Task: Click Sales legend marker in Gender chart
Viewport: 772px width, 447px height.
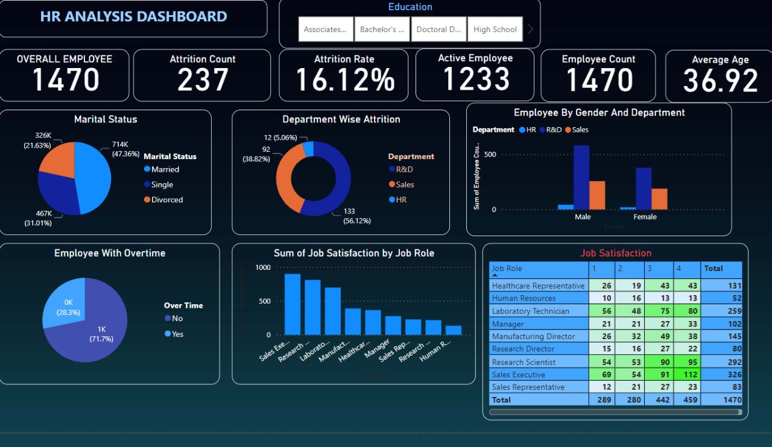Action: (x=568, y=130)
